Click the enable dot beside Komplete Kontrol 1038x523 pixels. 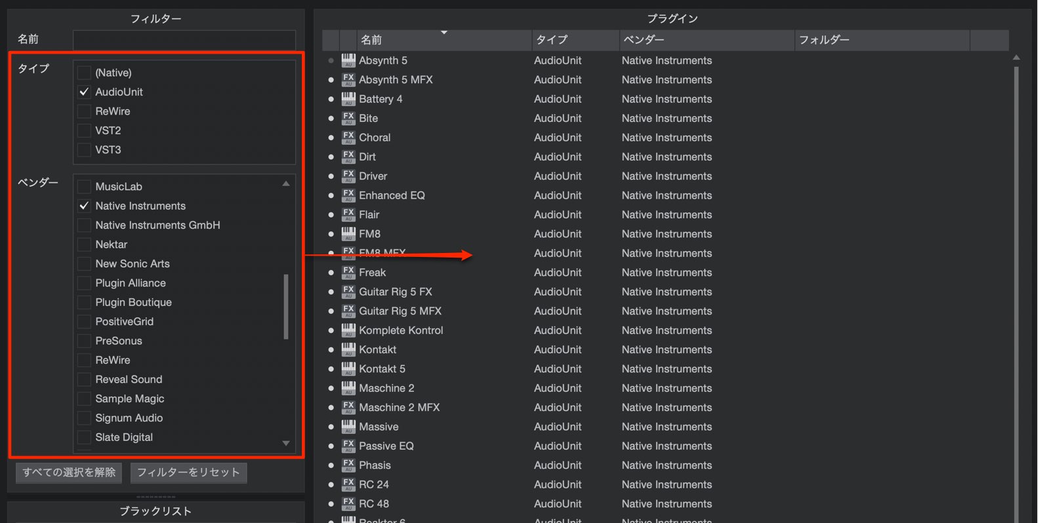(x=331, y=330)
